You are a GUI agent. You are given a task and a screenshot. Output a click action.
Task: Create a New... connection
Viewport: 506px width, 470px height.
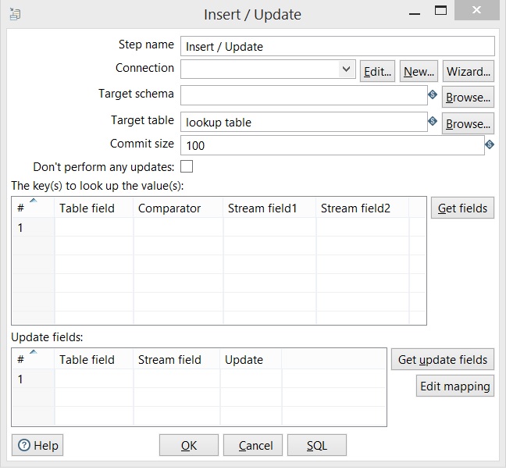coord(419,71)
